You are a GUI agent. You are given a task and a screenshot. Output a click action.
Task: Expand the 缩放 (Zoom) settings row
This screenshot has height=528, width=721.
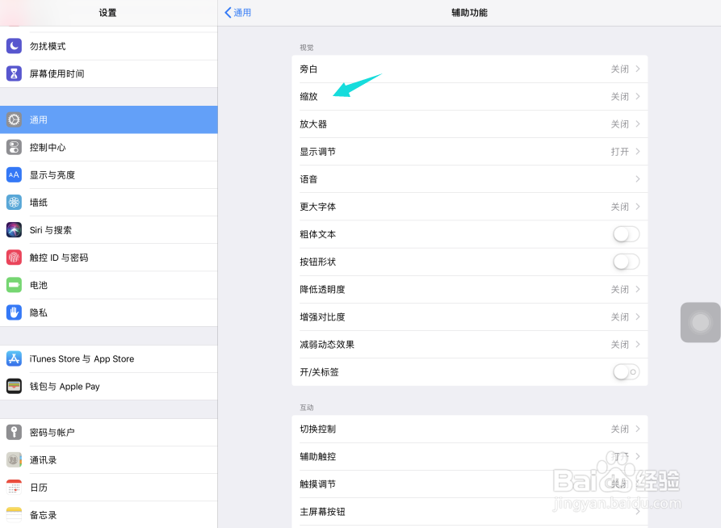click(471, 96)
